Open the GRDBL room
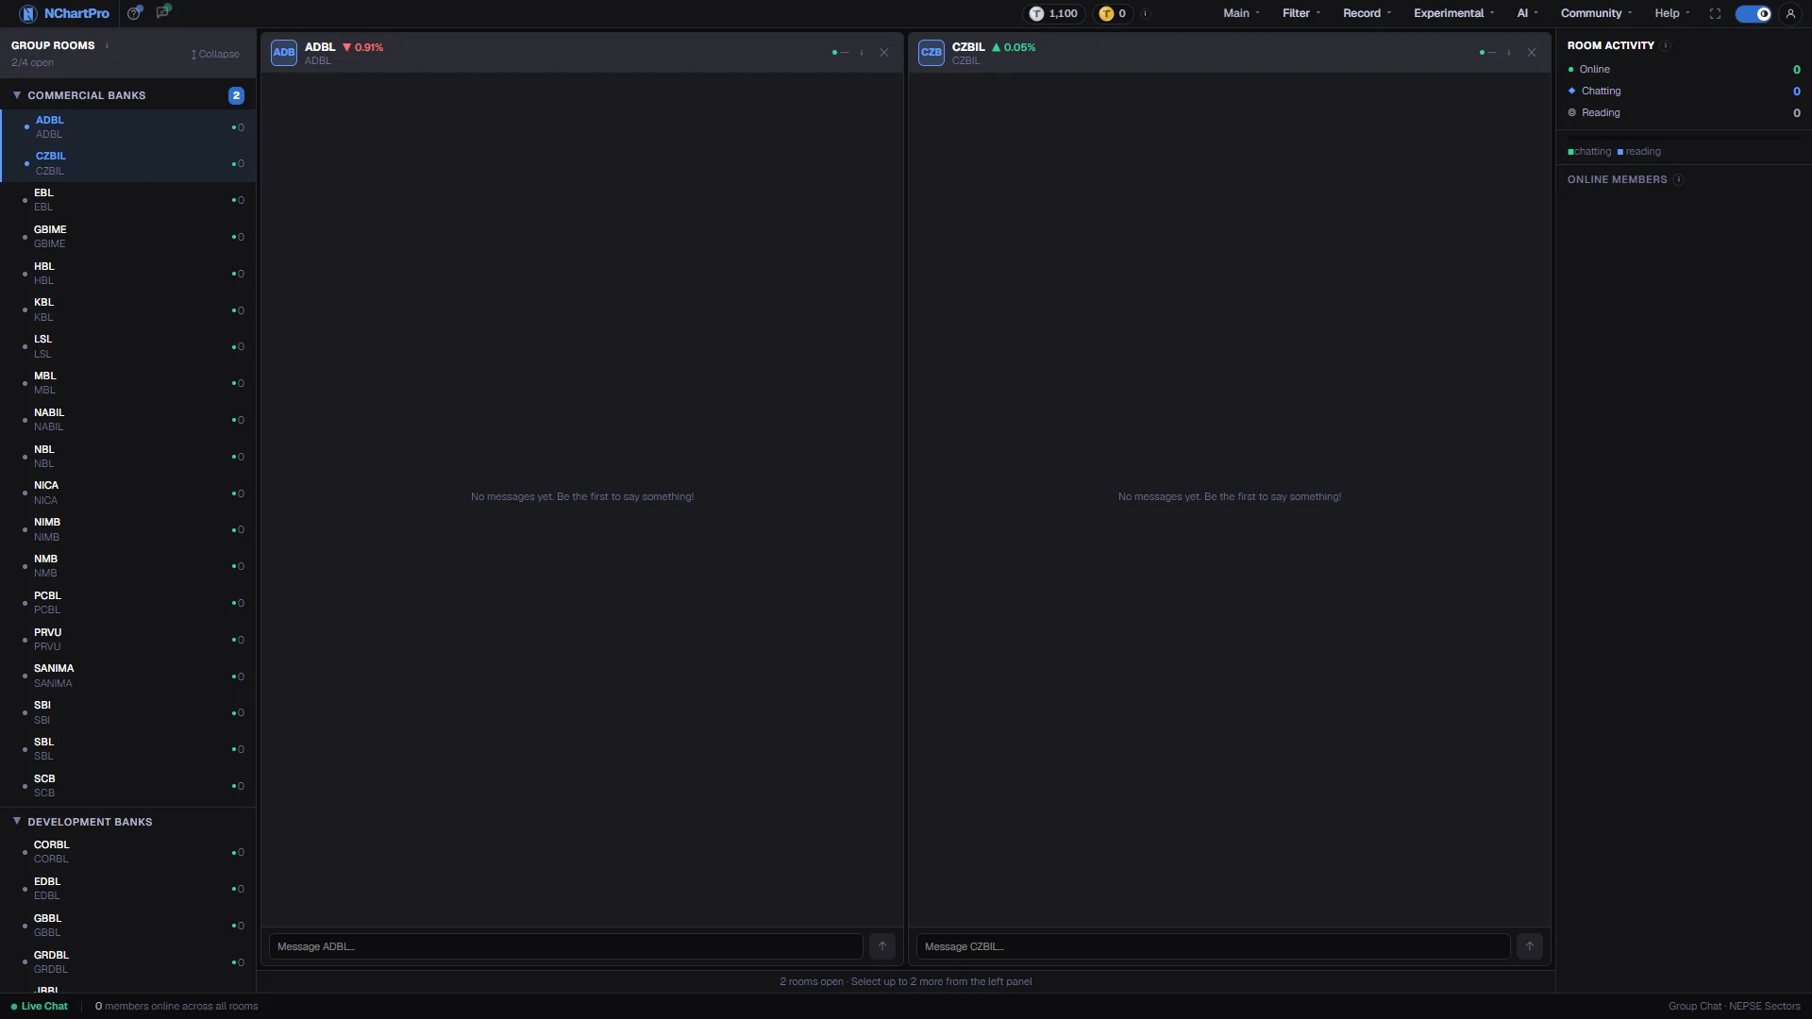Image resolution: width=1812 pixels, height=1019 pixels. [127, 962]
